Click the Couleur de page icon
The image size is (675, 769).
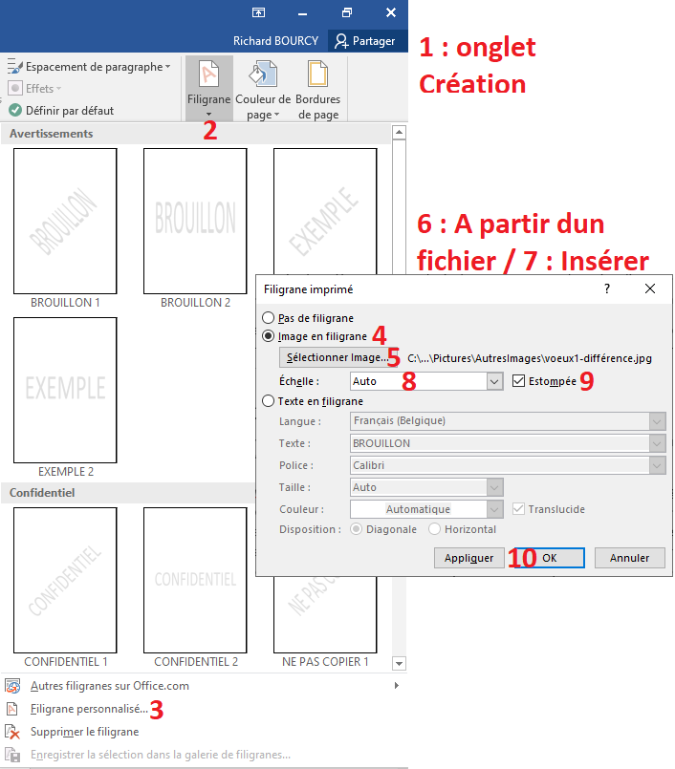(x=263, y=75)
